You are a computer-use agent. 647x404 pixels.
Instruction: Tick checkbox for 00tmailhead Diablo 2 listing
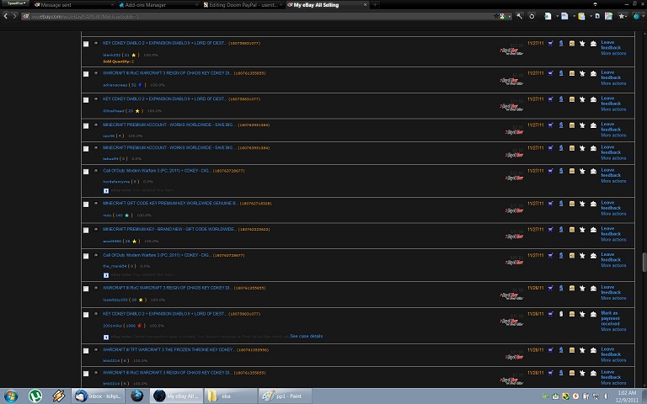[86, 100]
